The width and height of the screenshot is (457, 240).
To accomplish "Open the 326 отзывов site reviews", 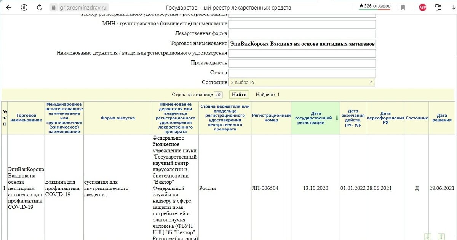I will coord(374,6).
